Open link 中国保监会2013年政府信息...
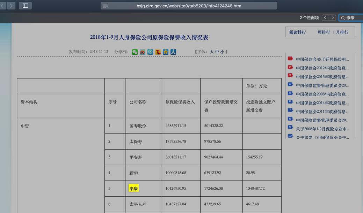 [322, 77]
